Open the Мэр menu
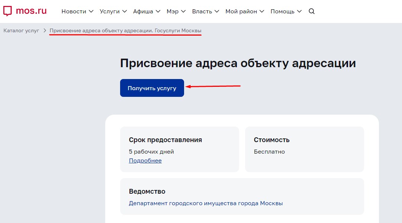The width and height of the screenshot is (402, 223). pos(176,11)
